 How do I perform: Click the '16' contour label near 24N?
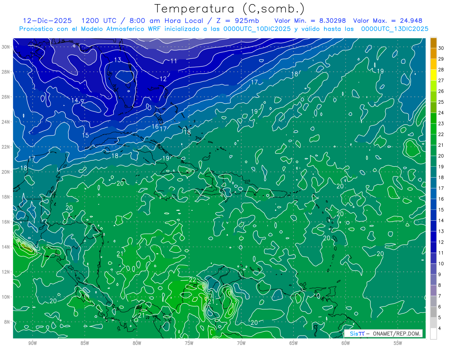(155, 127)
